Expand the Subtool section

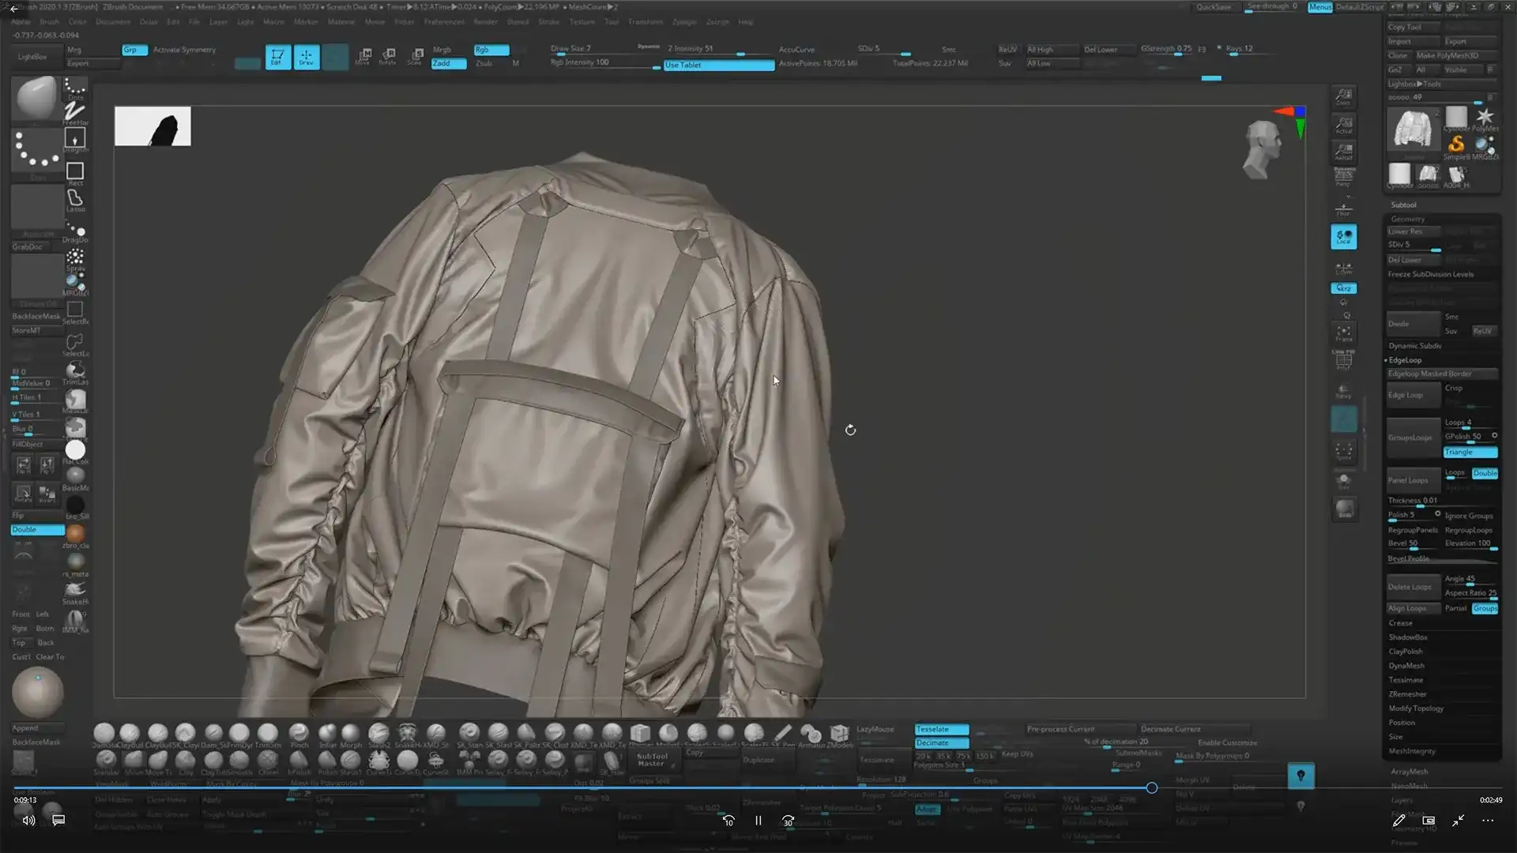pos(1404,205)
